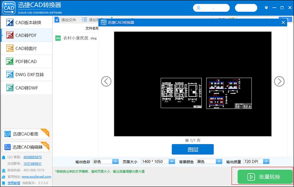
Task: Click the 输出质量 label
Action: (234, 162)
